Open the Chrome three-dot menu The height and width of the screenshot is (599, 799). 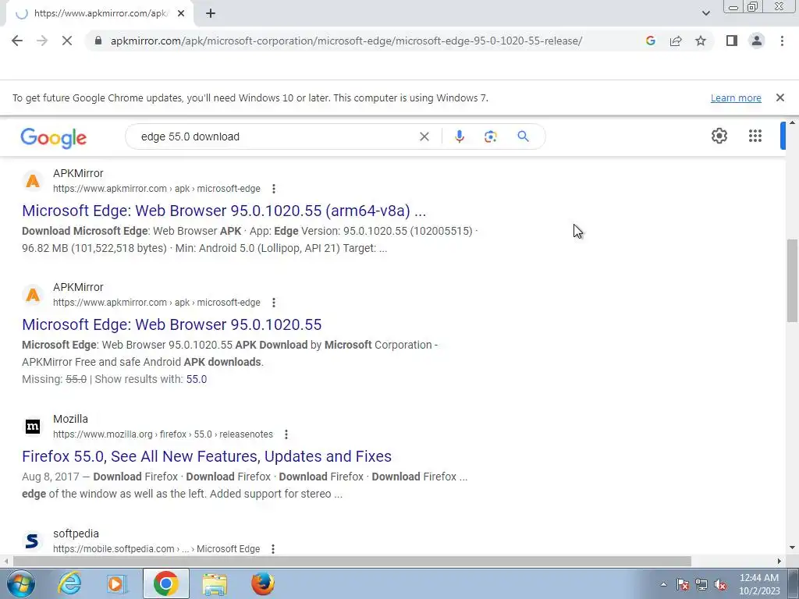tap(782, 41)
